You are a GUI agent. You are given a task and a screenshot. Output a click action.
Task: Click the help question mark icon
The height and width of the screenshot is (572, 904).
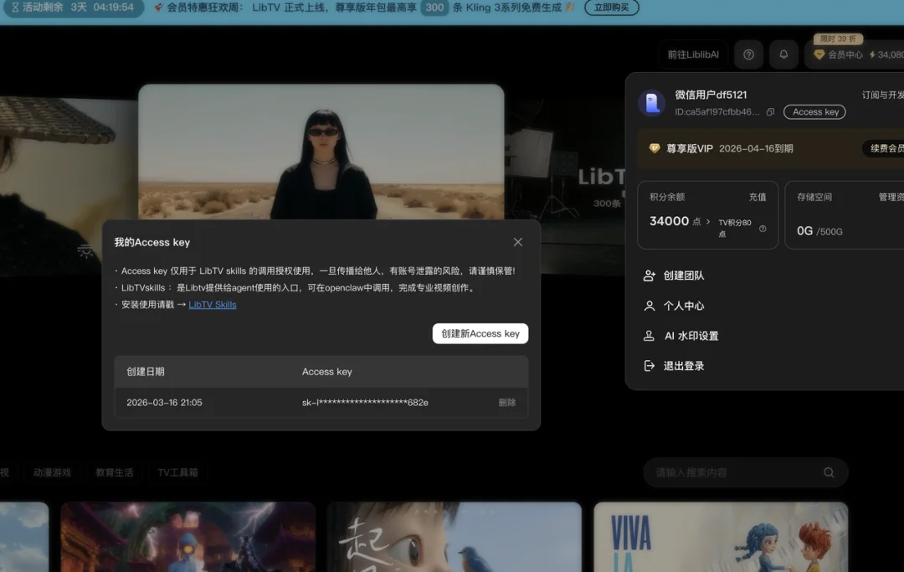tap(748, 54)
